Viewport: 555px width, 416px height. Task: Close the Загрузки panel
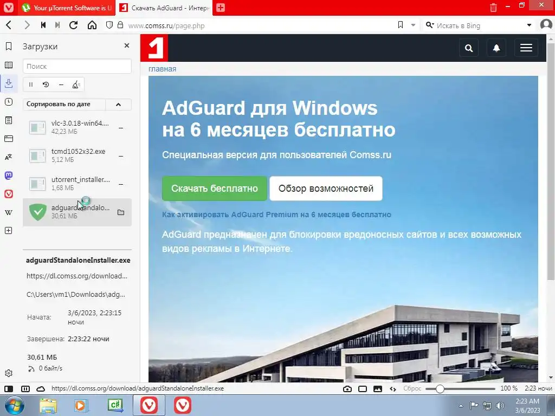coord(127,45)
